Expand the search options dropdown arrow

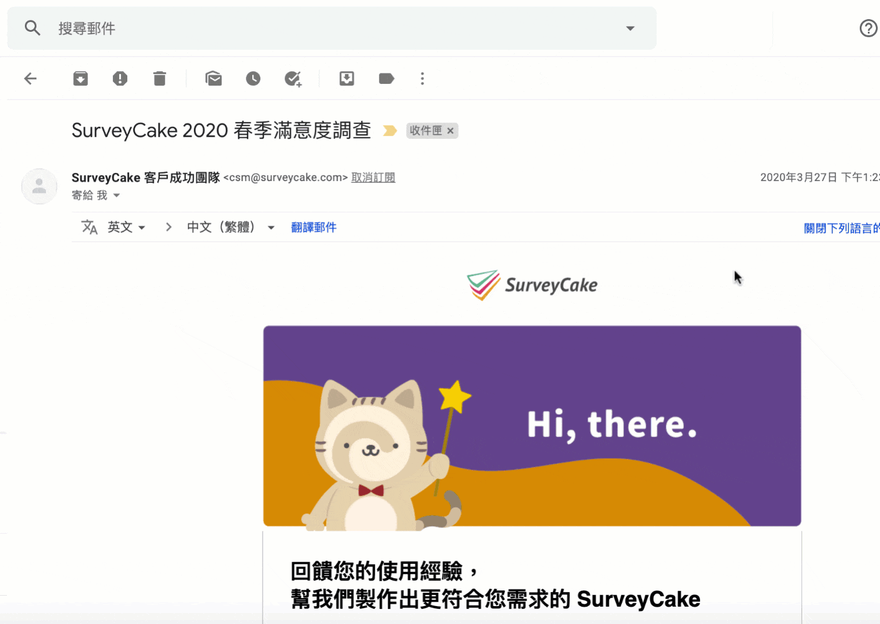pyautogui.click(x=630, y=28)
